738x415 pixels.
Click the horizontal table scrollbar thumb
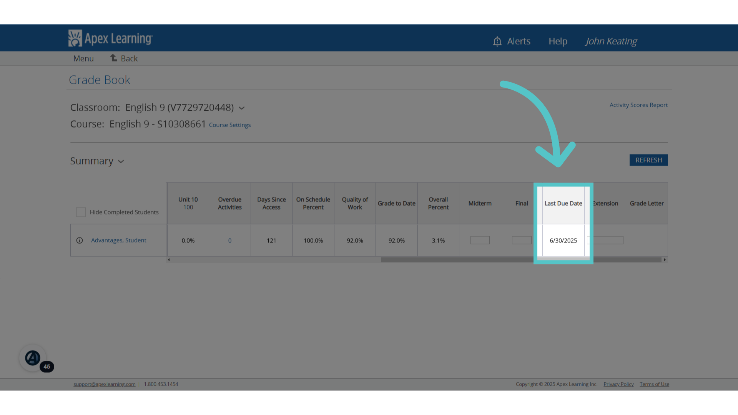point(521,260)
